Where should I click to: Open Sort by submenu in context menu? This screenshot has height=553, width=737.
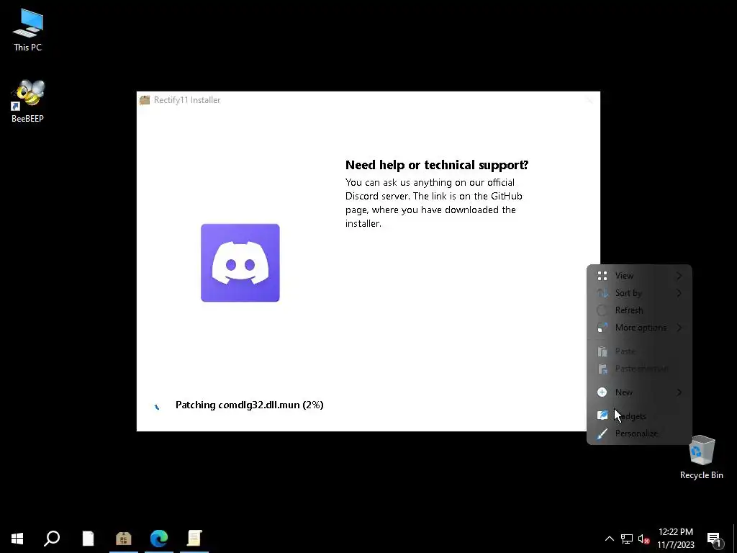click(x=639, y=293)
